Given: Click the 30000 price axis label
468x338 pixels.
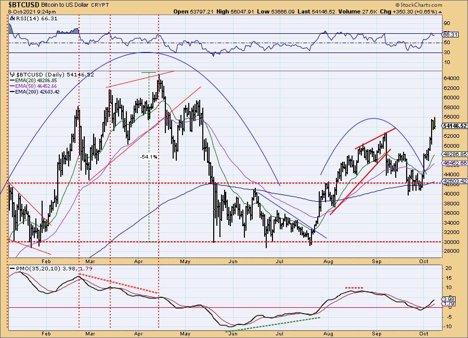Looking at the screenshot, I should 451,242.
